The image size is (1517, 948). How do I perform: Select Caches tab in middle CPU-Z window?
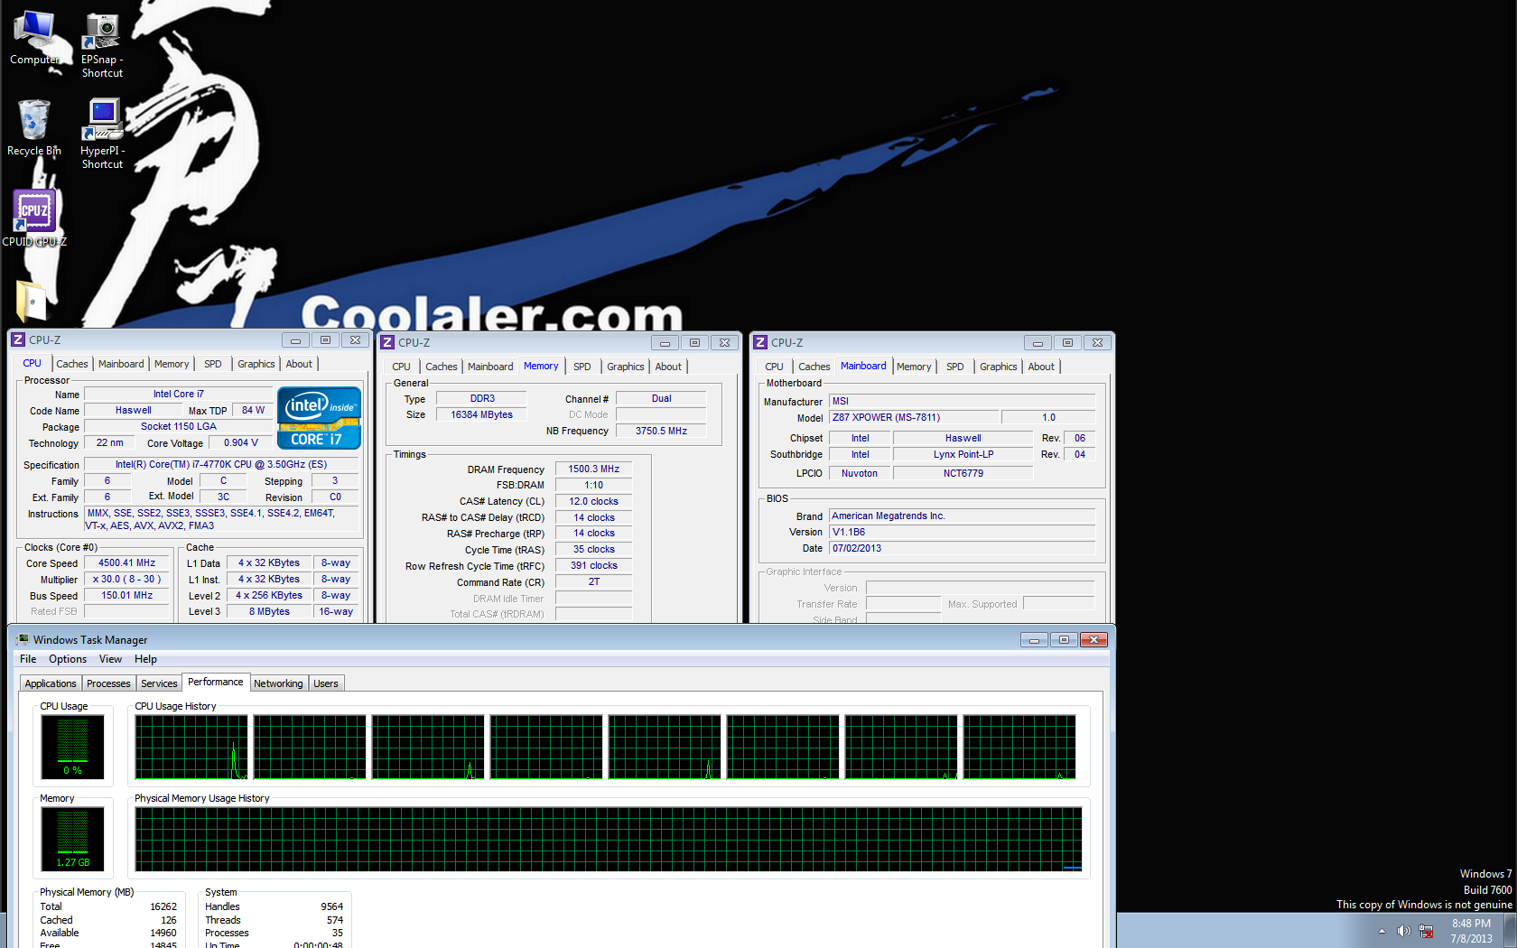click(x=442, y=367)
